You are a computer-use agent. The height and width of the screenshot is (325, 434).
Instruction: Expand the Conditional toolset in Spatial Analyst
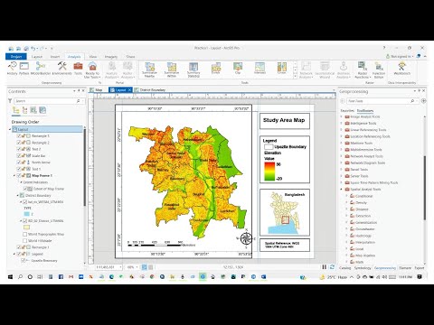tap(346, 196)
